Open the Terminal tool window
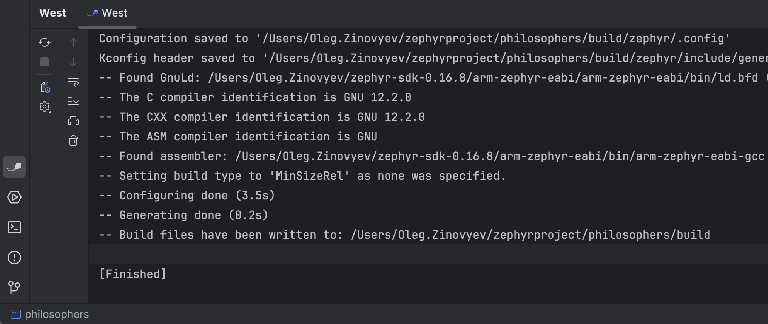 click(14, 227)
